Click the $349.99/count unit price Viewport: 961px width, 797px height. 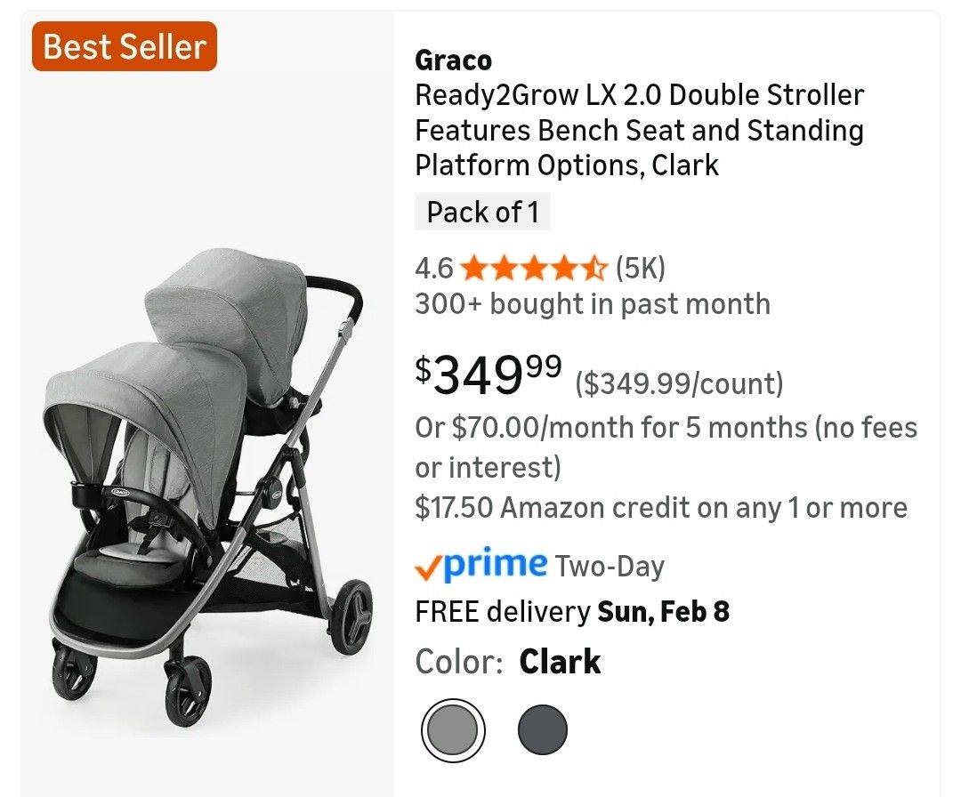click(680, 384)
